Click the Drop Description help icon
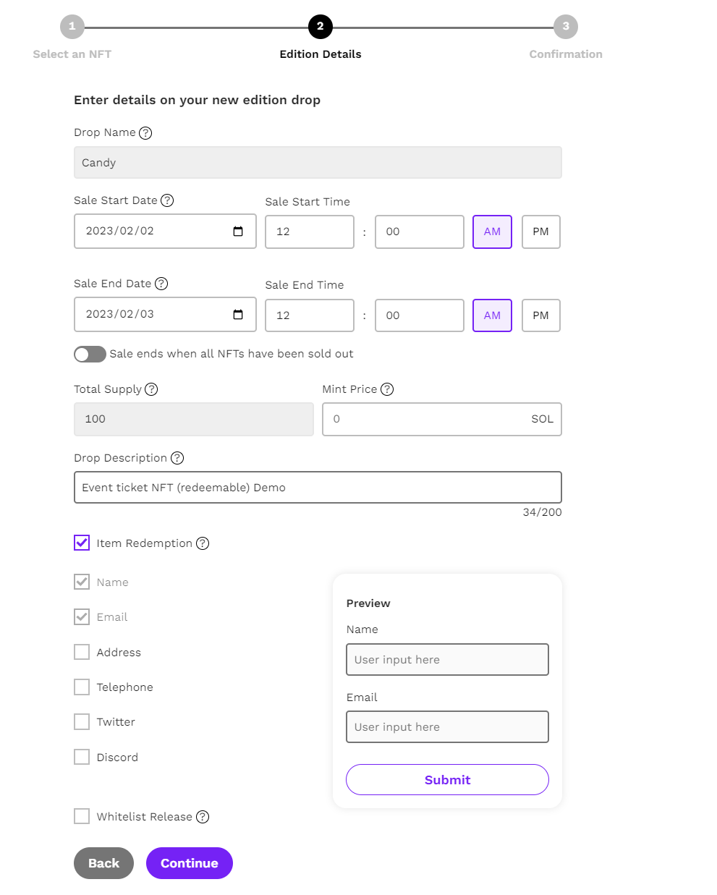 177,458
